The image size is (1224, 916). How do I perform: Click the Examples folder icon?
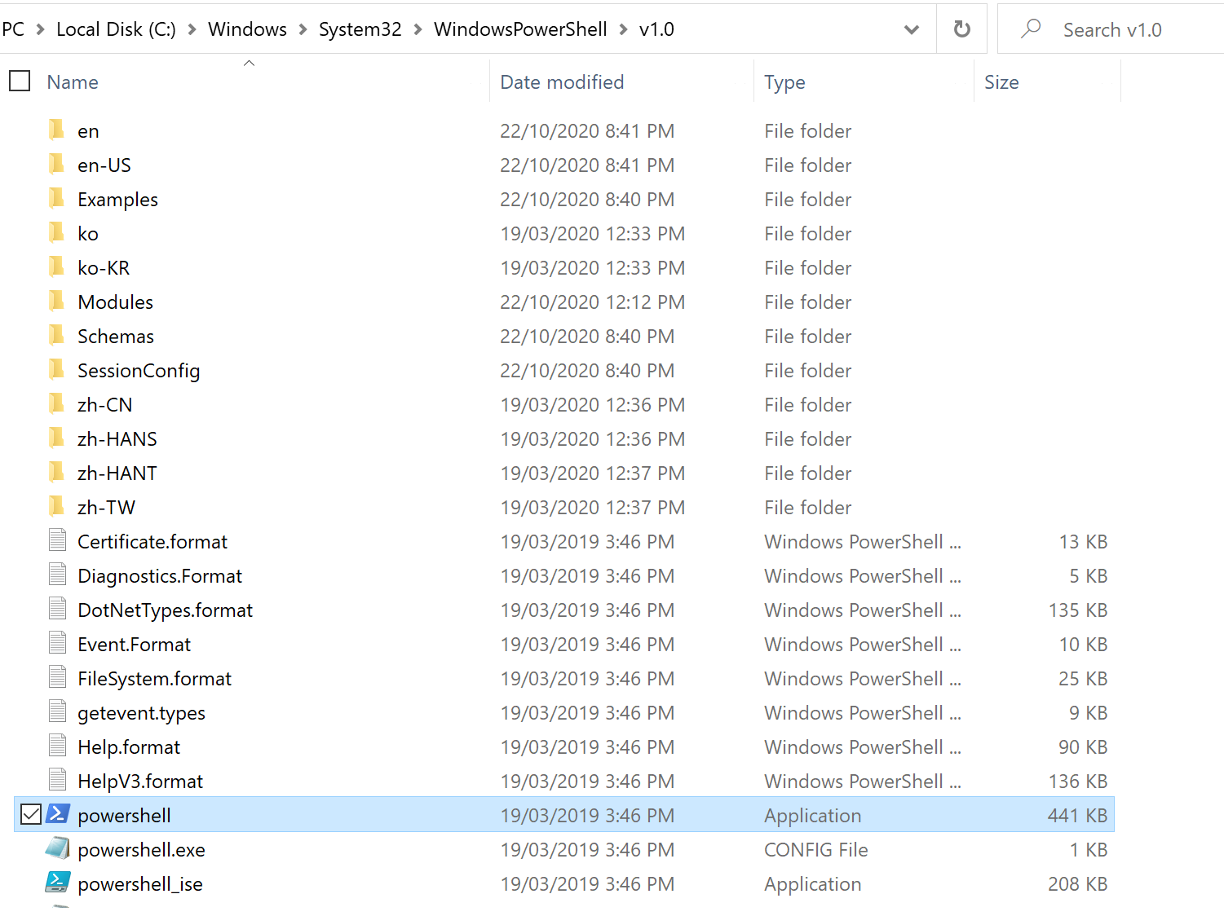(56, 199)
